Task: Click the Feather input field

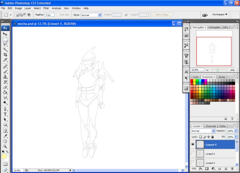Action: [50, 15]
